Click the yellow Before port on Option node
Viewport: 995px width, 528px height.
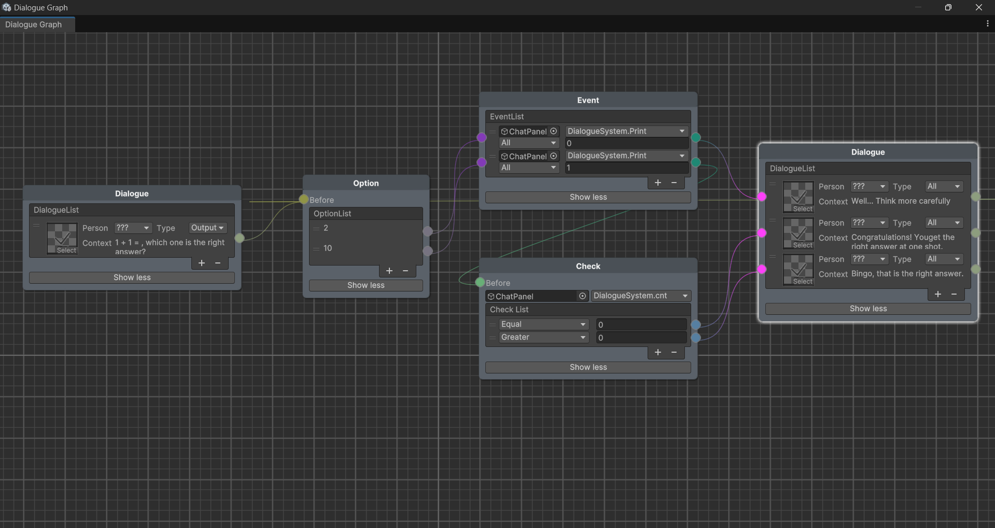tap(304, 200)
